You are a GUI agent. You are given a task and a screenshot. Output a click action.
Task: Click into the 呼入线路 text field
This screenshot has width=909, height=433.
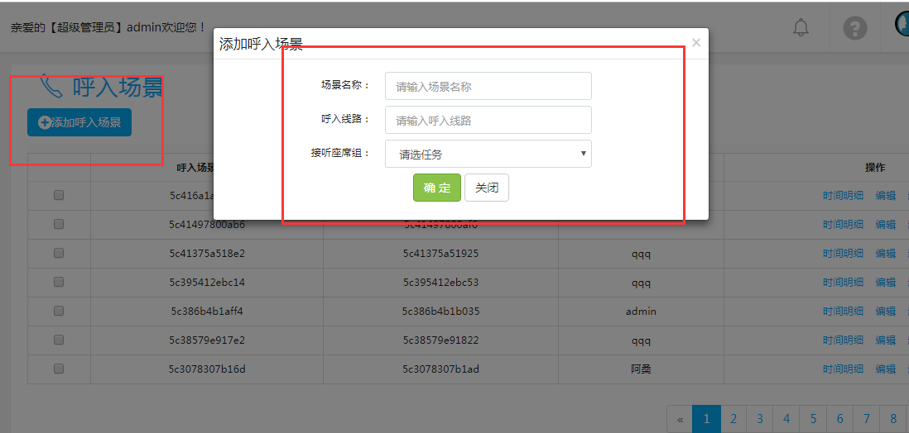[x=488, y=120]
